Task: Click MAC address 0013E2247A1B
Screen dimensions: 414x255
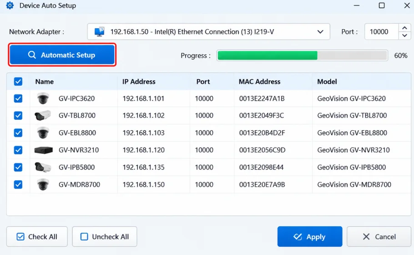Action: (x=262, y=98)
